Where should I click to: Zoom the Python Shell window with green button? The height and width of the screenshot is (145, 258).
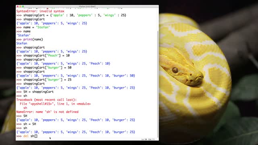23,6
